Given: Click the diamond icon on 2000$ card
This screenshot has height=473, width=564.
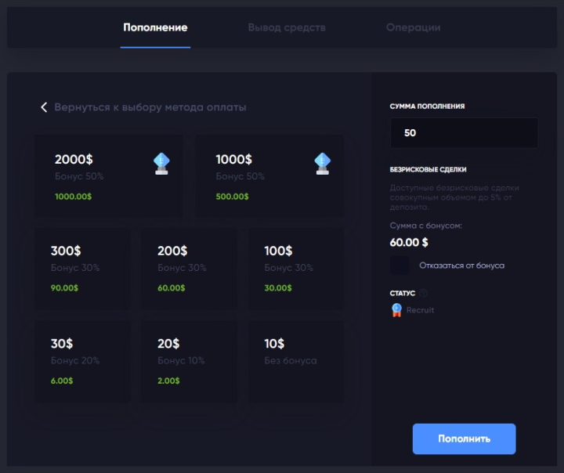Looking at the screenshot, I should [162, 163].
